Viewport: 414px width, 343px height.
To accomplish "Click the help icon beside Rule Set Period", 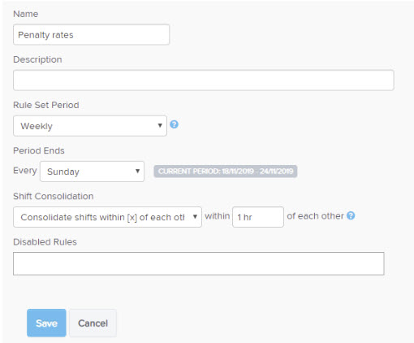I will coord(174,124).
